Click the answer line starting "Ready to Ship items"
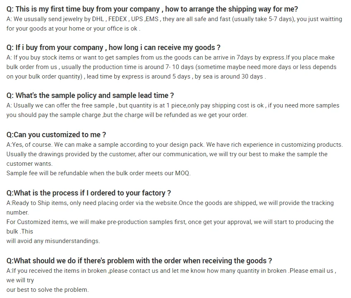The width and height of the screenshot is (351, 298). (x=170, y=203)
